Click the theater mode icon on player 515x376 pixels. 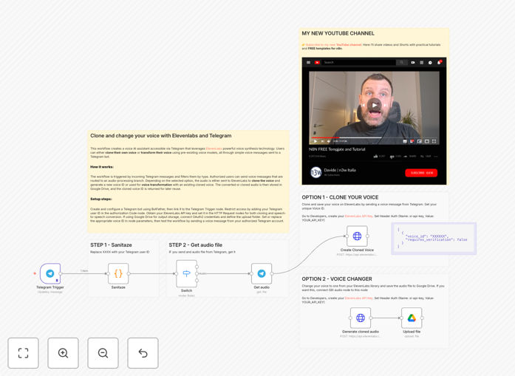pos(426,141)
